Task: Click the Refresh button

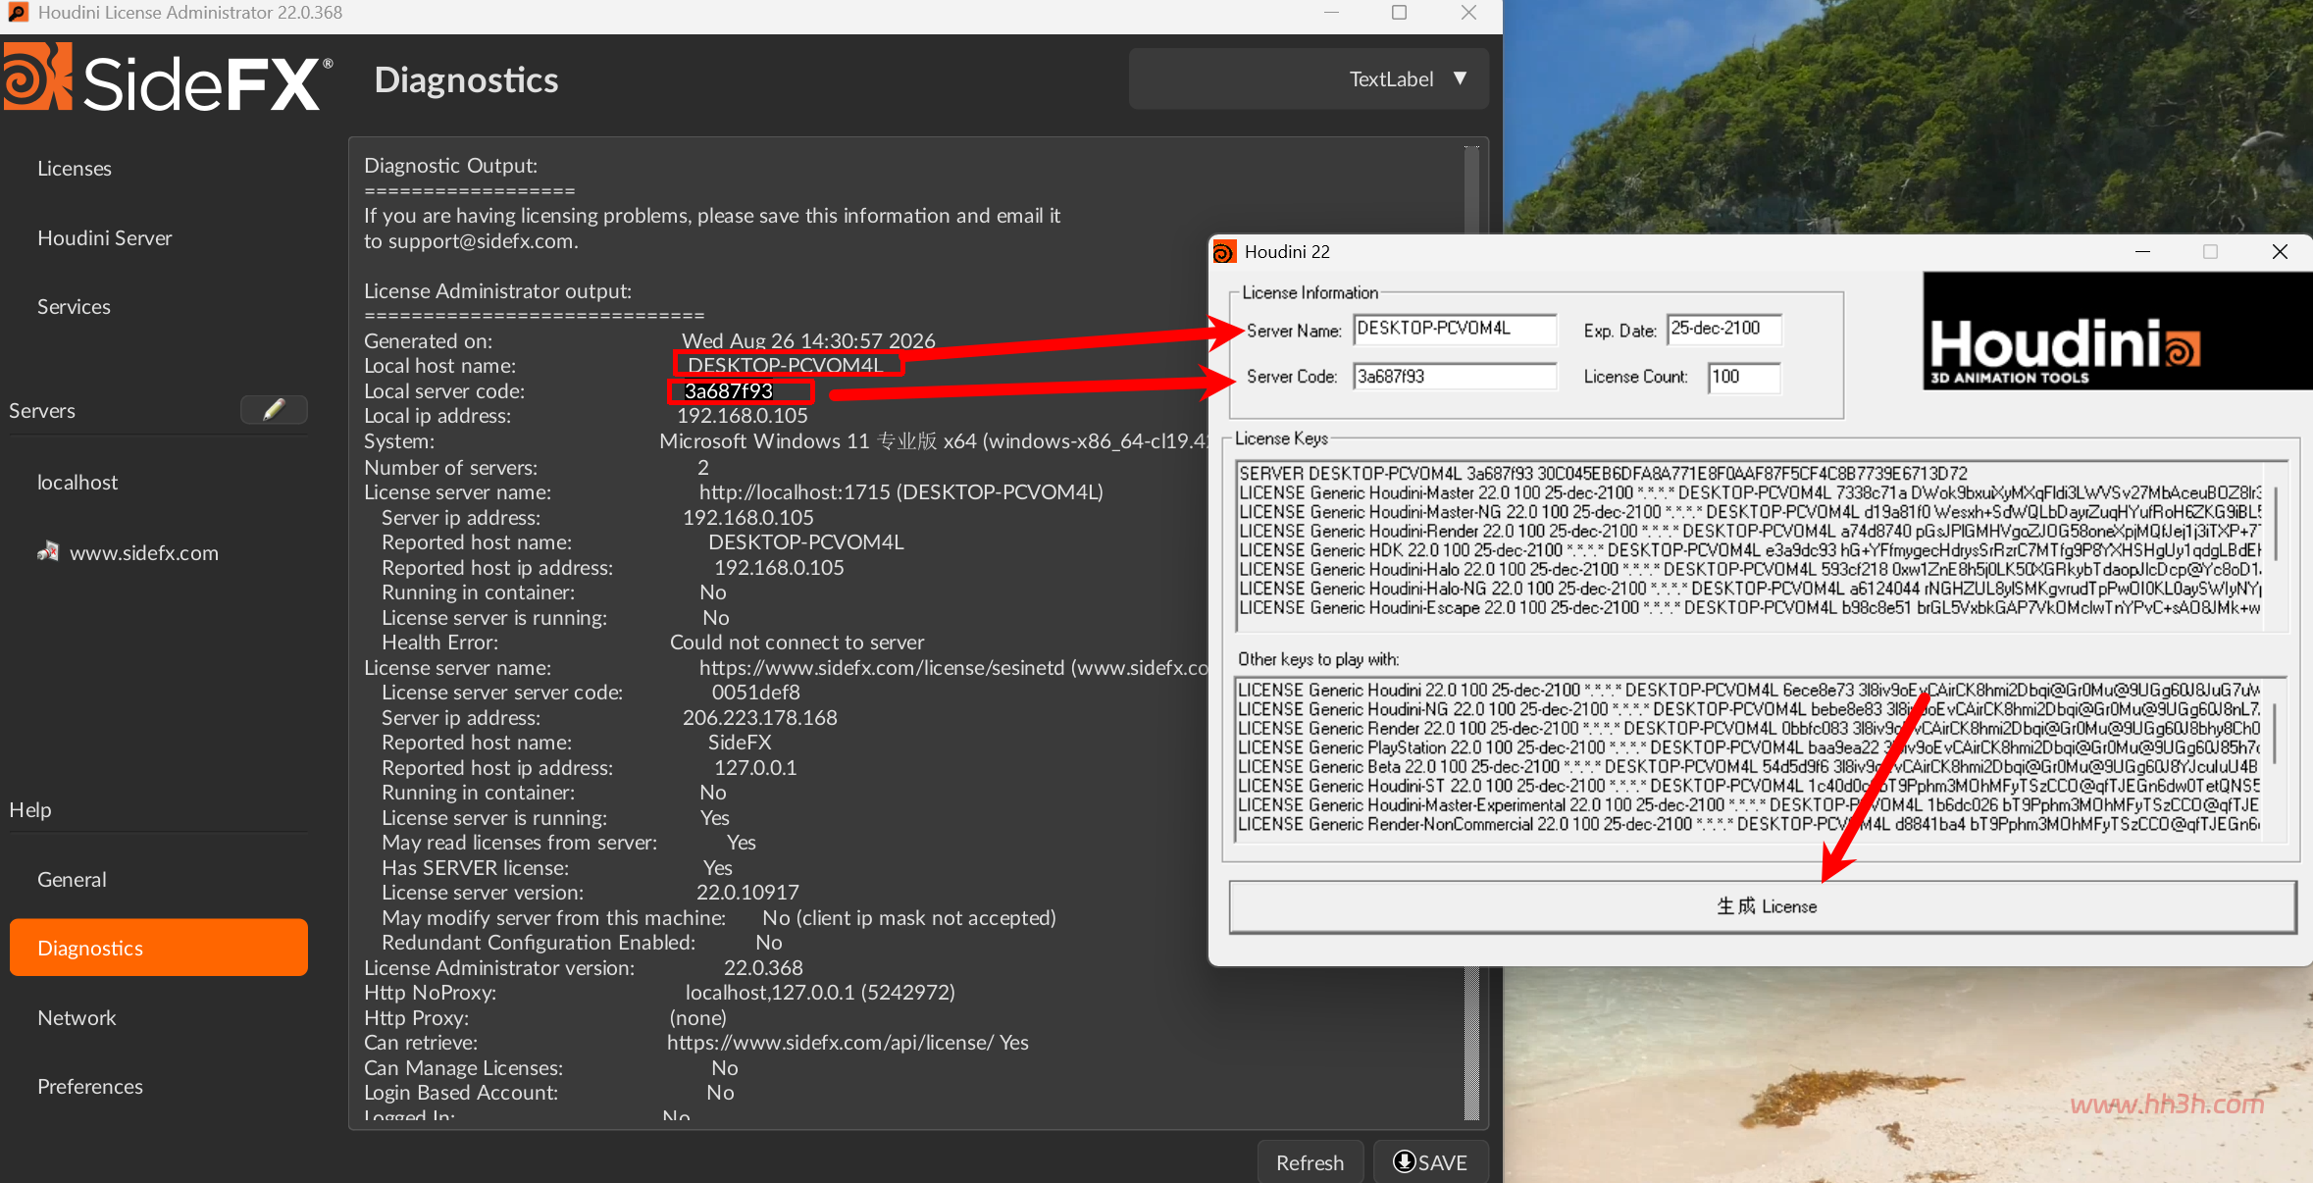Action: tap(1310, 1162)
